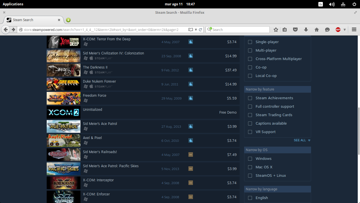Open the URL history dropdown arrow
The width and height of the screenshot is (360, 203).
(x=196, y=30)
